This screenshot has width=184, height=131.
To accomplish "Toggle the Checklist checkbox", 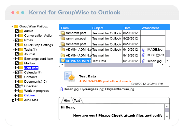I will click(17, 86).
